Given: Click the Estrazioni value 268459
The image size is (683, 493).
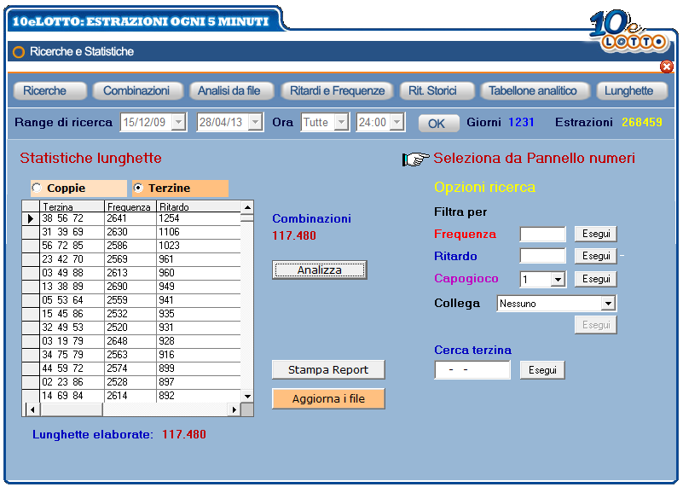Looking at the screenshot, I should pos(641,122).
